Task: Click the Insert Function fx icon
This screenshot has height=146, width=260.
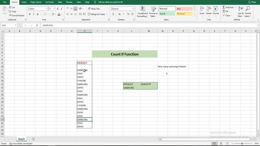Action: (x=37, y=25)
